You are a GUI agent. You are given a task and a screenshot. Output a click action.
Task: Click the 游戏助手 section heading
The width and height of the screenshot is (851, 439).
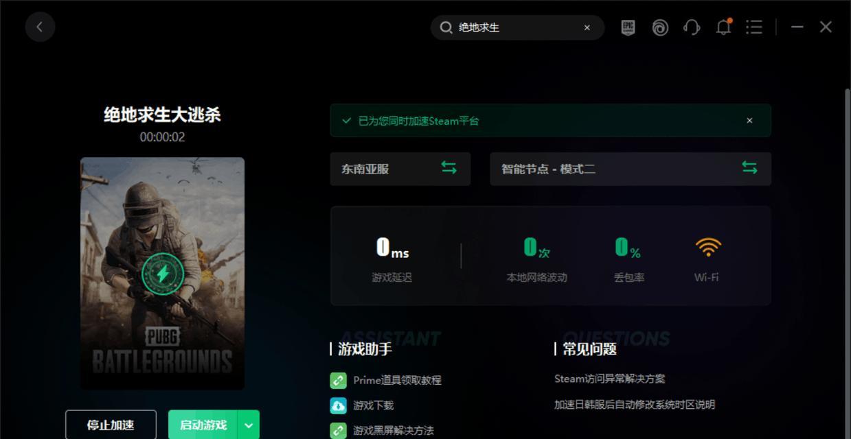pyautogui.click(x=365, y=349)
